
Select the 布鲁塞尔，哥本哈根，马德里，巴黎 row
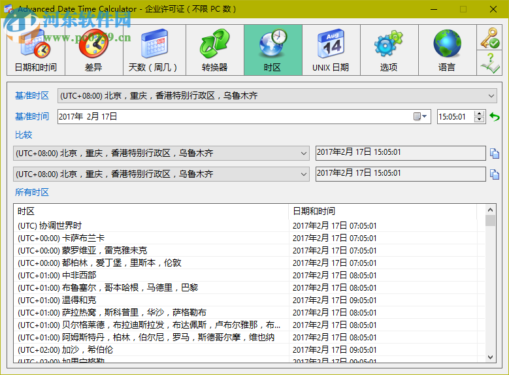(250, 287)
